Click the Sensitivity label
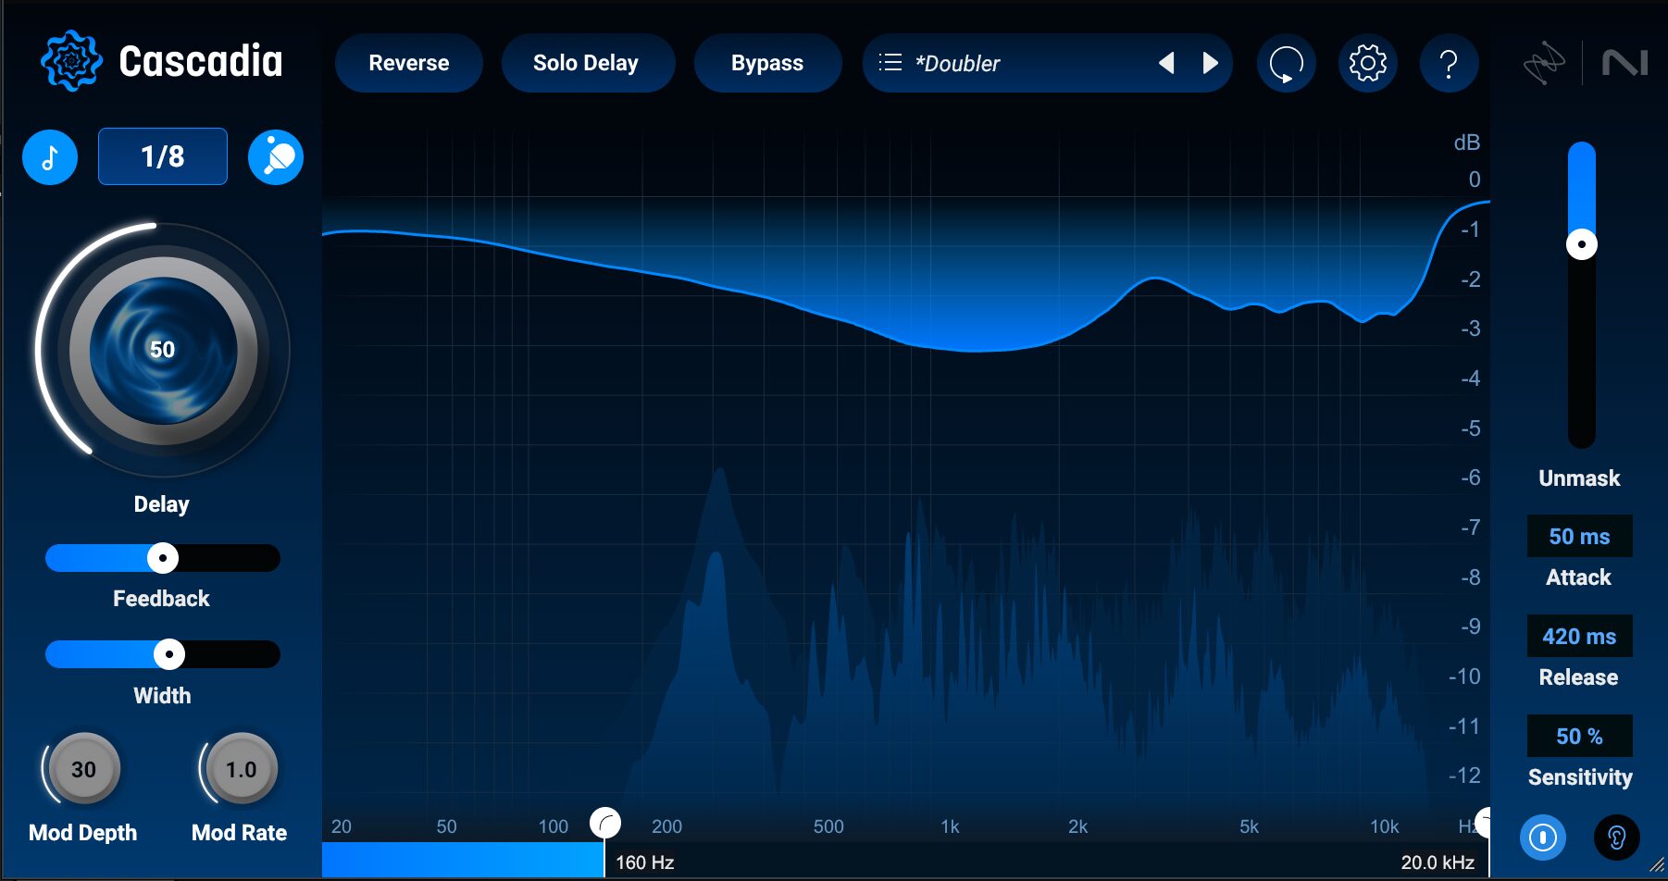 [x=1579, y=777]
